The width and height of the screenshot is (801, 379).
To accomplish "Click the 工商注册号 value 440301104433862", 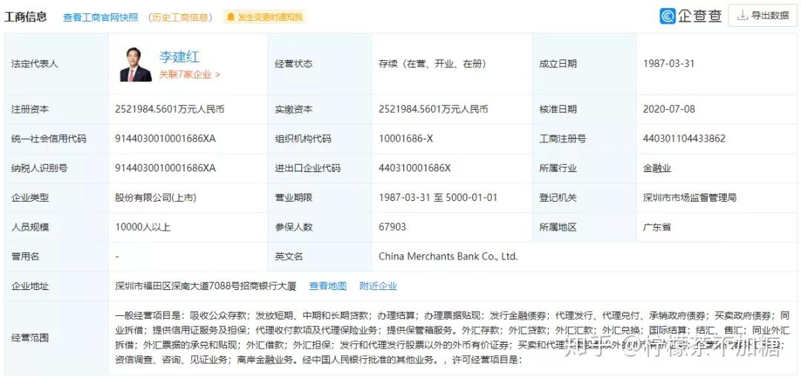I will (x=684, y=139).
